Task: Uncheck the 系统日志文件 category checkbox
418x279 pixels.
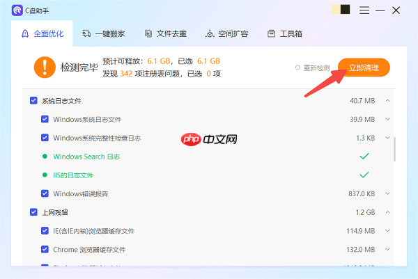Action: click(33, 101)
